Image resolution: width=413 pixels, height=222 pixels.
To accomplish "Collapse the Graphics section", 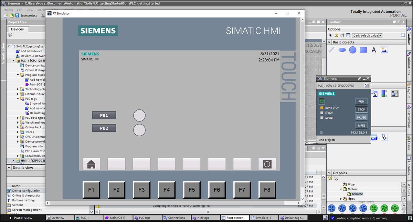I will [x=329, y=173].
